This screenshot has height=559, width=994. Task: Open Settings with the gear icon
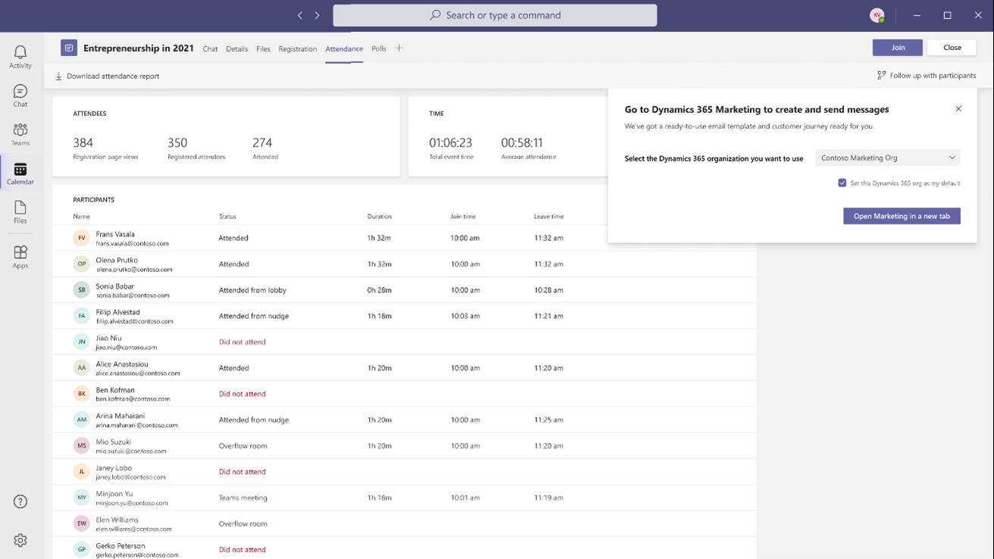[20, 539]
